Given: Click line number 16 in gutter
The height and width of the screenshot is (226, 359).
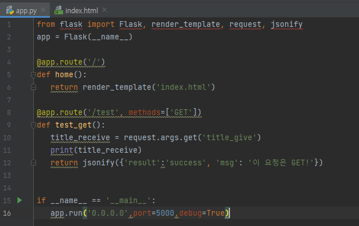Looking at the screenshot, I should click(7, 213).
